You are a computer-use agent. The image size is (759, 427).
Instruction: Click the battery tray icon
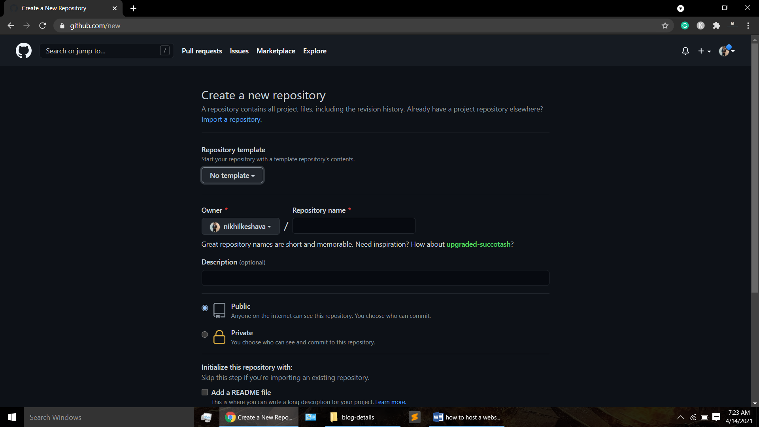click(704, 417)
